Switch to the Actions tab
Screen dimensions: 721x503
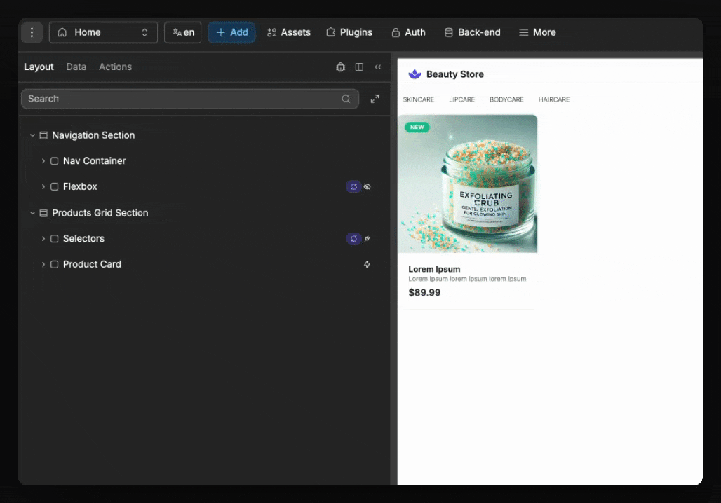coord(115,67)
